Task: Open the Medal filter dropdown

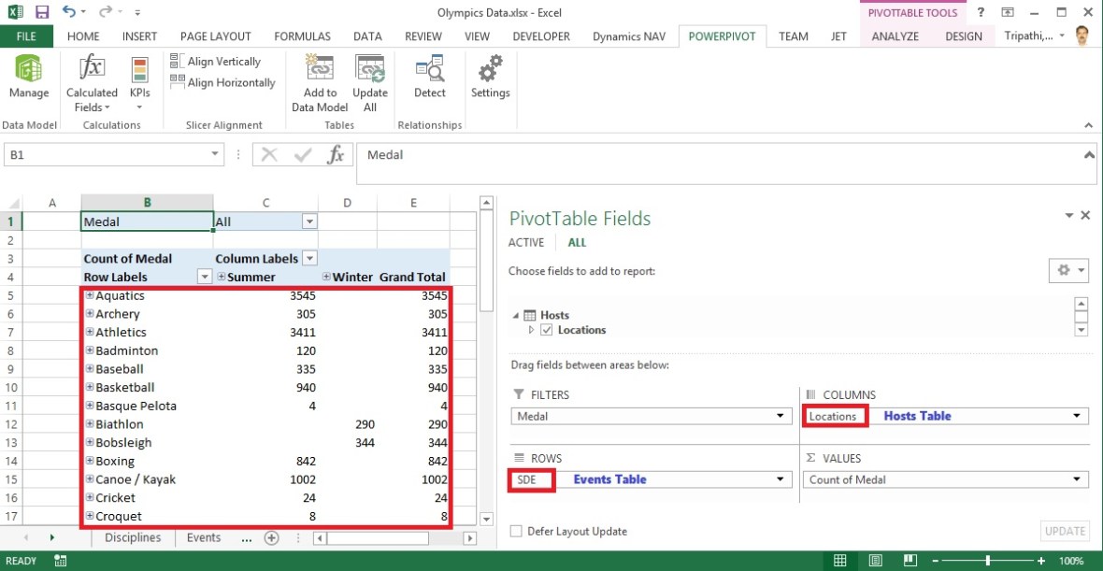Action: (309, 221)
